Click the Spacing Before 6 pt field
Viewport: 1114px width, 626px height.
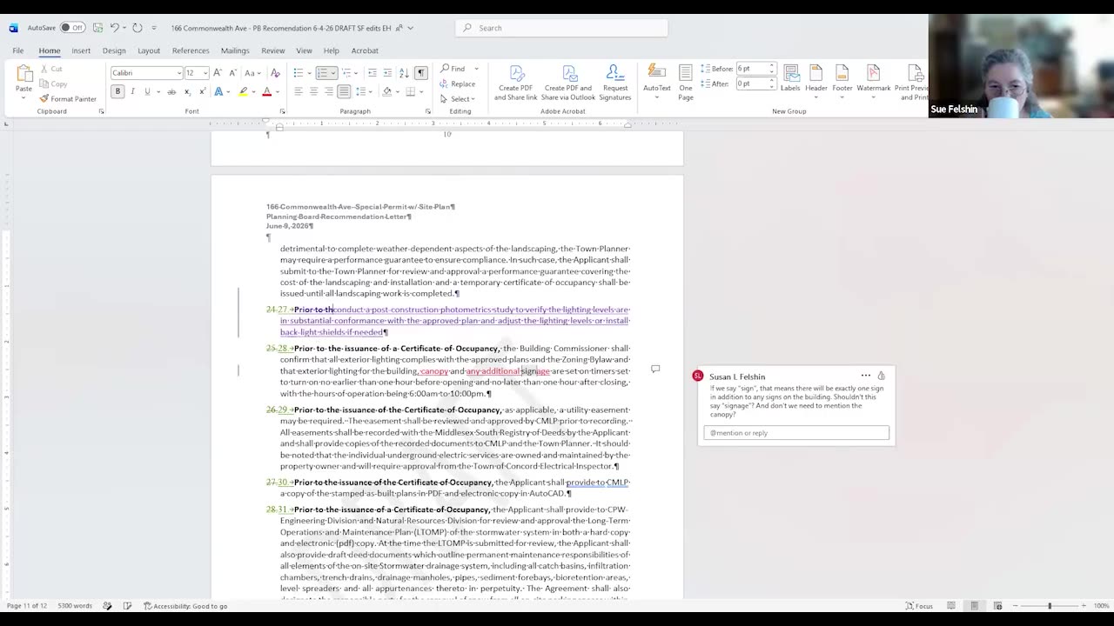[755, 69]
